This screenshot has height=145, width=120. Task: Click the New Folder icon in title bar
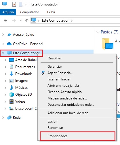point(20,4)
